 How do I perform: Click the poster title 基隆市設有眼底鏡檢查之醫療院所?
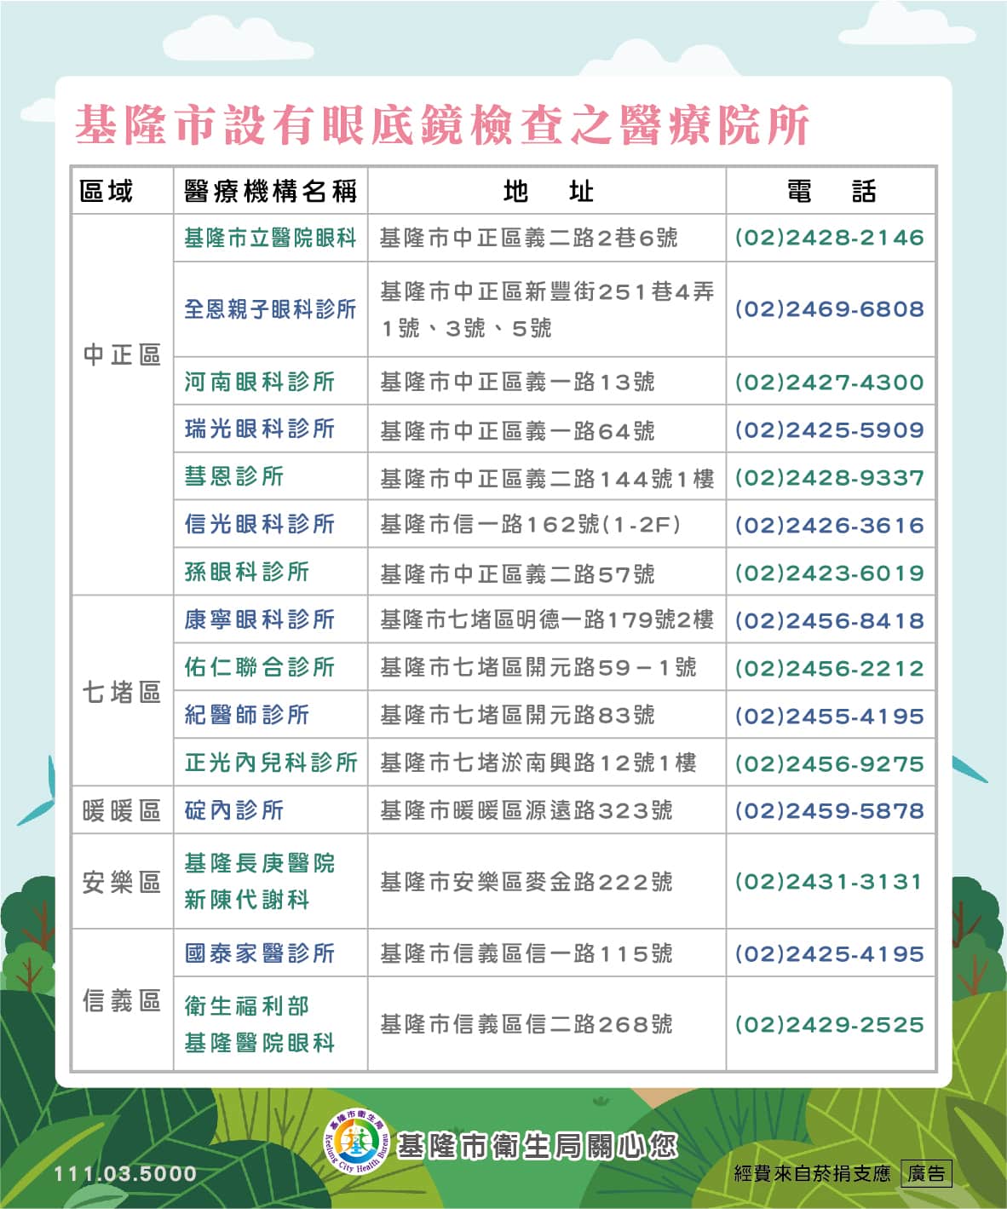[x=442, y=125]
